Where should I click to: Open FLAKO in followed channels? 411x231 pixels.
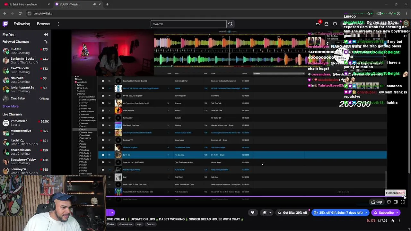tap(26, 51)
